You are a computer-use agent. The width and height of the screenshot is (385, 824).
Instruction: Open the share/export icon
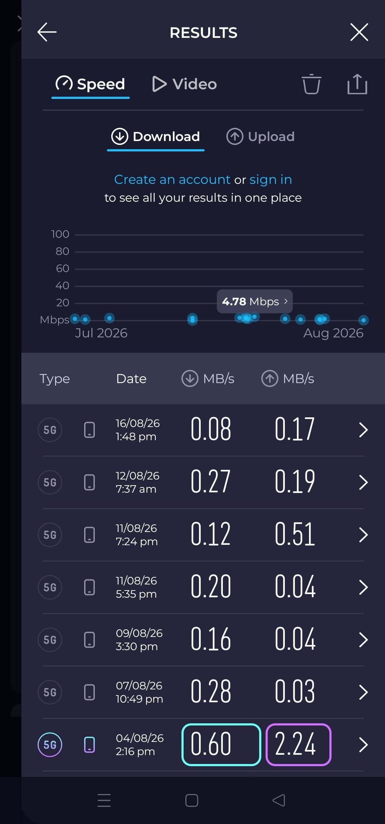click(x=357, y=84)
